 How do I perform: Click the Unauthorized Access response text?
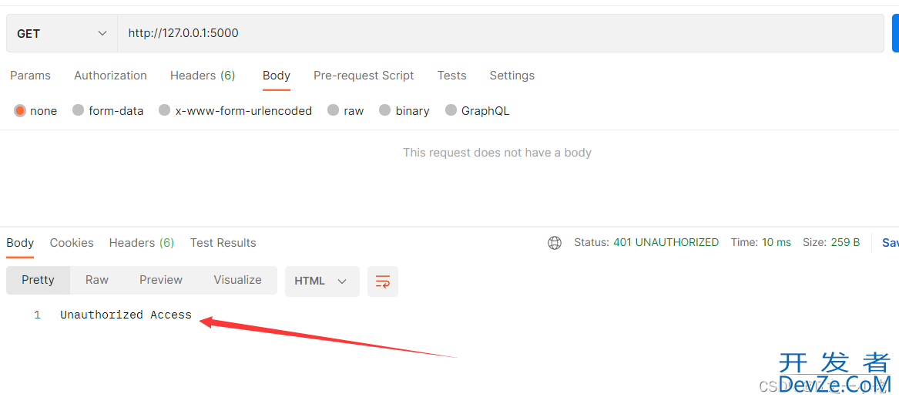tap(126, 315)
